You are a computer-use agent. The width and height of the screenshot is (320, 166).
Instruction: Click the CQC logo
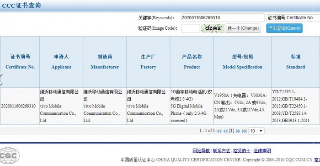(x=10, y=156)
